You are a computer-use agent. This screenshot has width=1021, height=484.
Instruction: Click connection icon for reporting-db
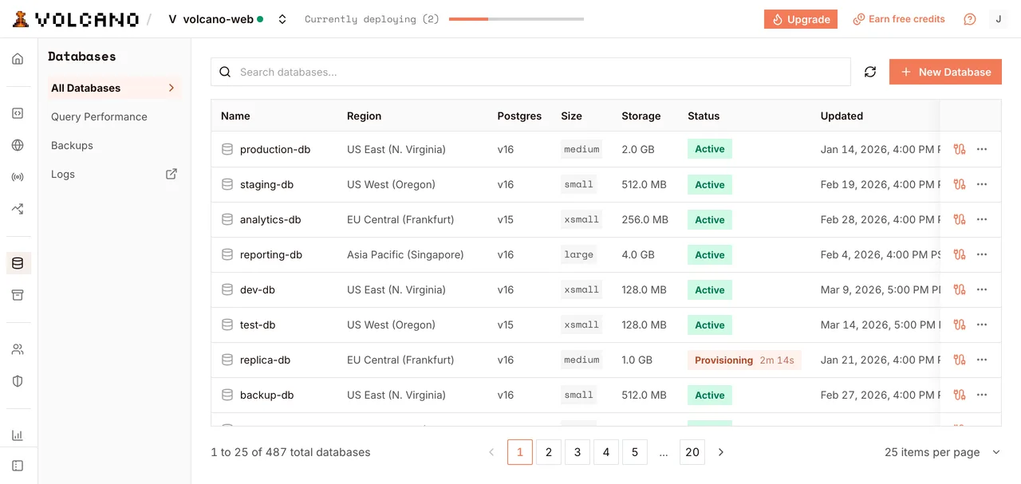point(960,254)
